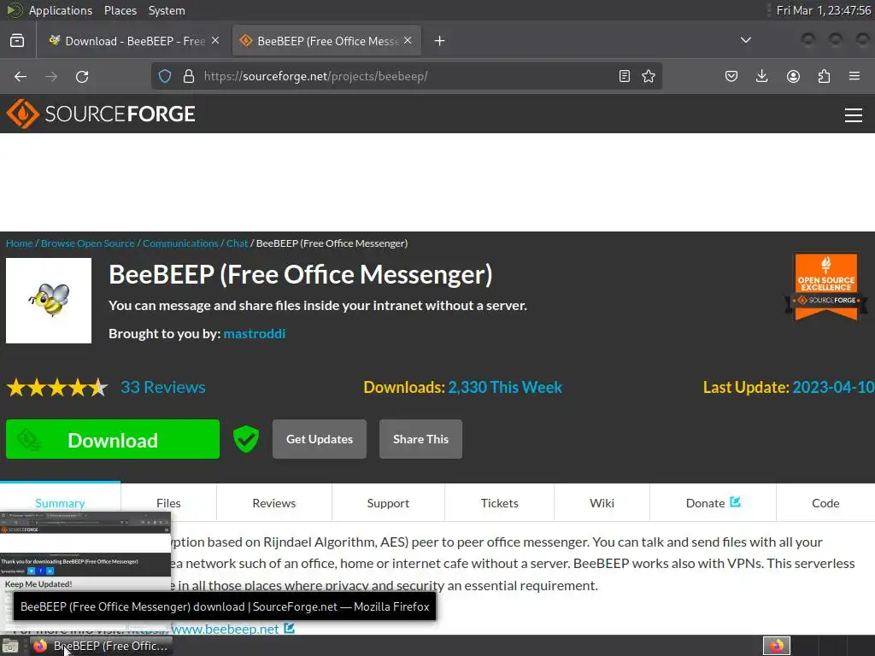
Task: Open the Files tab
Action: click(168, 502)
